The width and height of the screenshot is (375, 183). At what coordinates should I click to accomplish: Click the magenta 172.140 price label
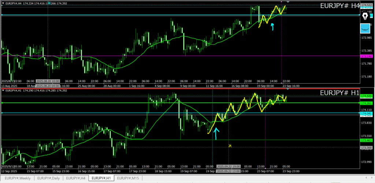tap(367, 56)
